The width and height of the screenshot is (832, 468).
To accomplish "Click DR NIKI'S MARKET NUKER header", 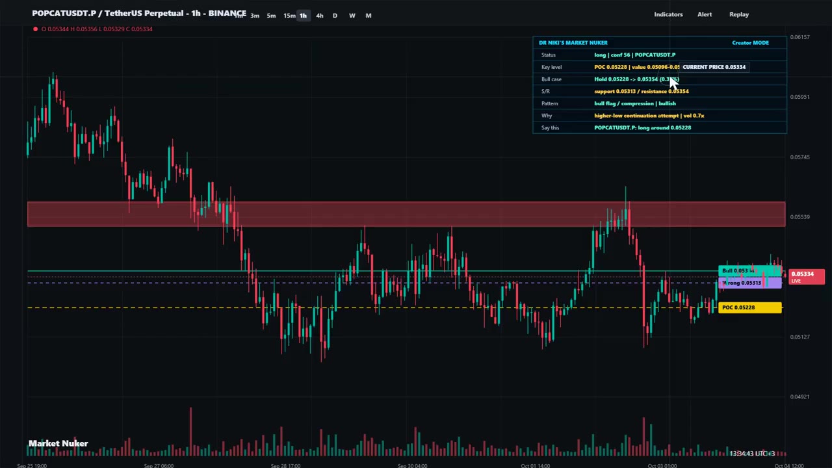I will (573, 43).
